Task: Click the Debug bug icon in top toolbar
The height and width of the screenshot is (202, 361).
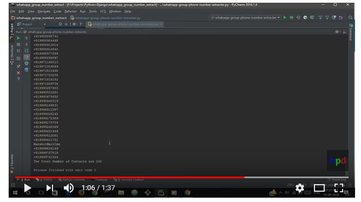Action: tap(292, 17)
